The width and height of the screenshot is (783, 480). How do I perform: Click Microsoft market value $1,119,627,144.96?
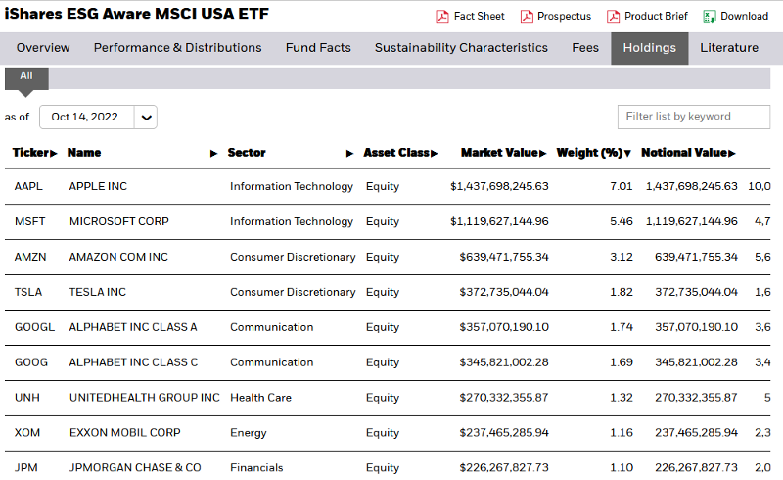(499, 221)
